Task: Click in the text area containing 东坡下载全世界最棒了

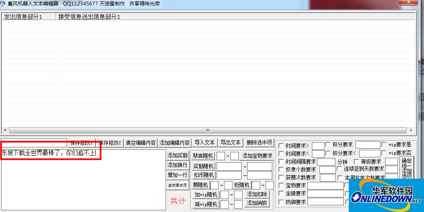Action: (83, 179)
